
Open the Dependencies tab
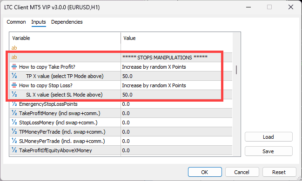67,22
